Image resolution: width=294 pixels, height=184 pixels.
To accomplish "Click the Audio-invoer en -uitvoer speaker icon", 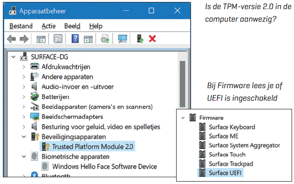I will tap(34, 87).
